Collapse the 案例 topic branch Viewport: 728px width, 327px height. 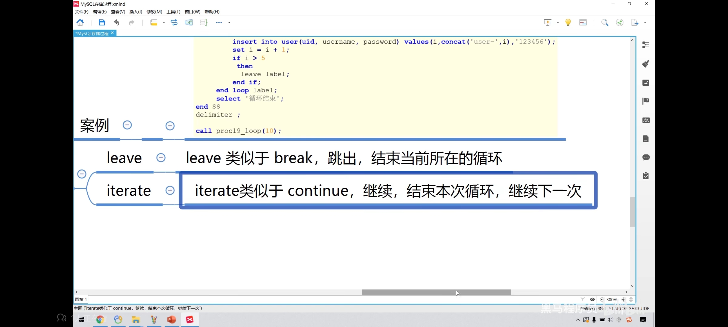127,125
